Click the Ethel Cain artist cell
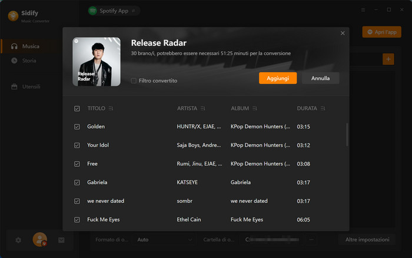This screenshot has width=412, height=258. tap(189, 220)
